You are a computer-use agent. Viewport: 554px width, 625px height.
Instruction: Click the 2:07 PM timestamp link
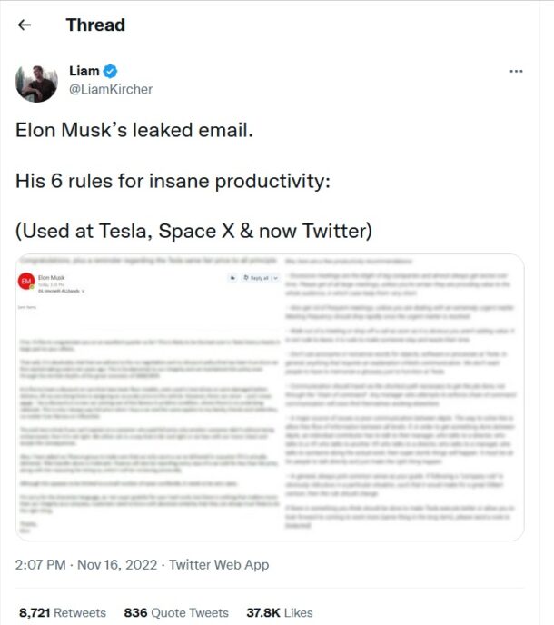coord(45,565)
